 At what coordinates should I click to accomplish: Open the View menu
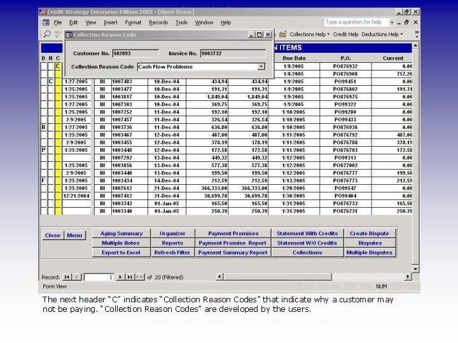(x=90, y=22)
